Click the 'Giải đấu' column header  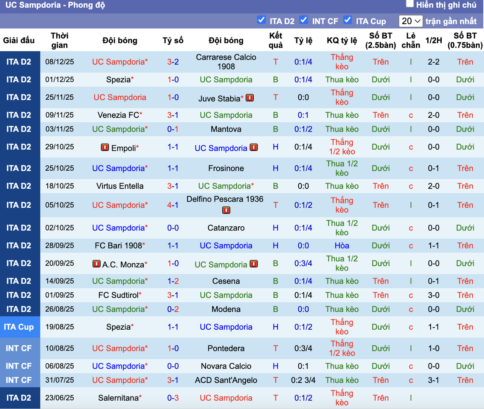[19, 40]
